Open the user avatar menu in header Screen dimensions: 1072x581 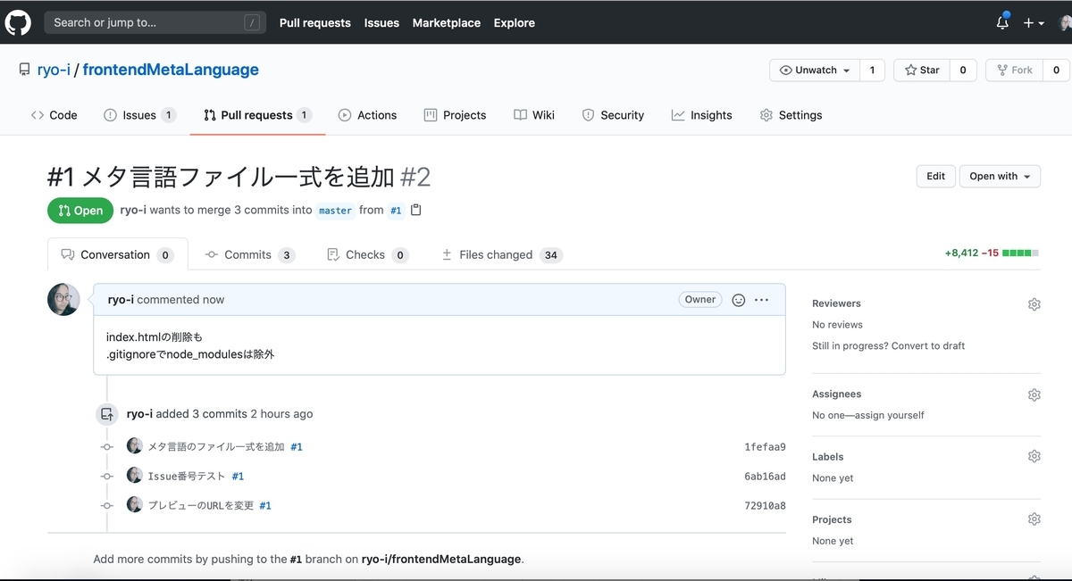(x=1066, y=23)
